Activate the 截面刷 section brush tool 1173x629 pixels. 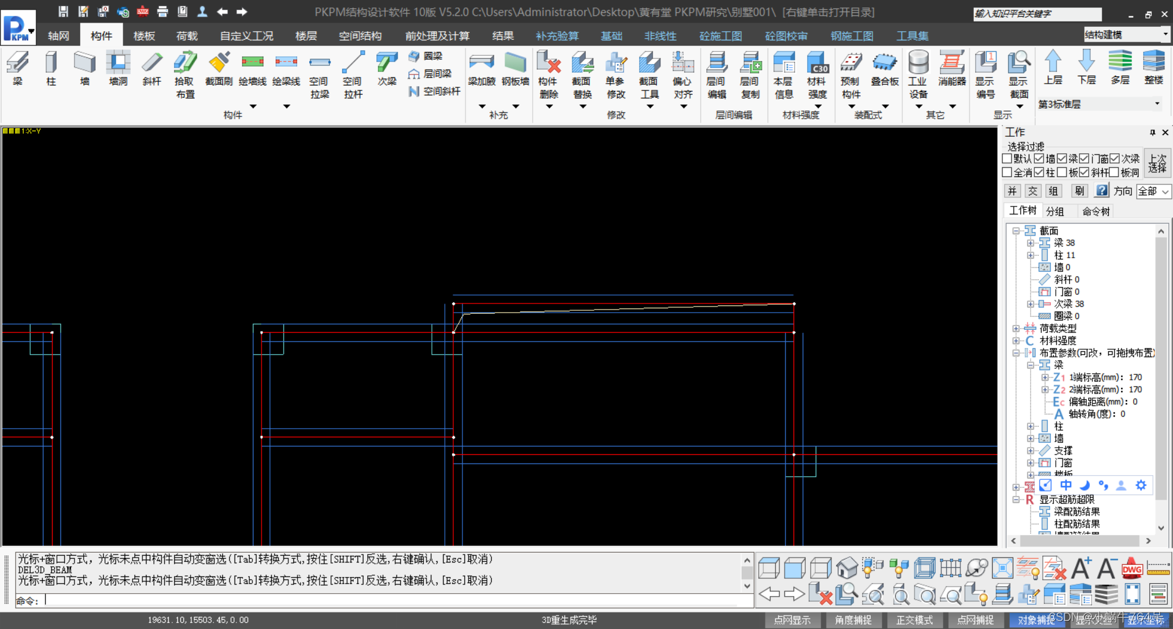[x=219, y=68]
